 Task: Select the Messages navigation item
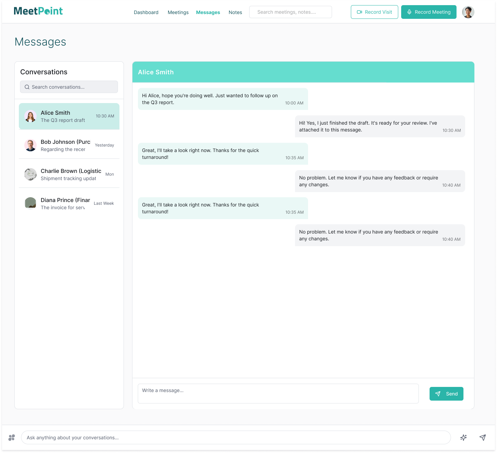click(208, 12)
